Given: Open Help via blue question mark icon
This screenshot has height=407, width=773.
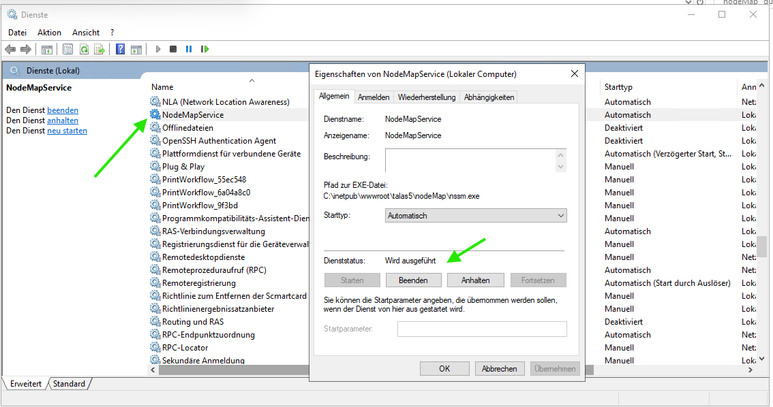Looking at the screenshot, I should pyautogui.click(x=121, y=49).
